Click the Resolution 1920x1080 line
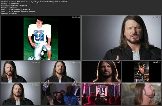Image resolution: width=162 pixels, height=106 pixels. (14, 6)
